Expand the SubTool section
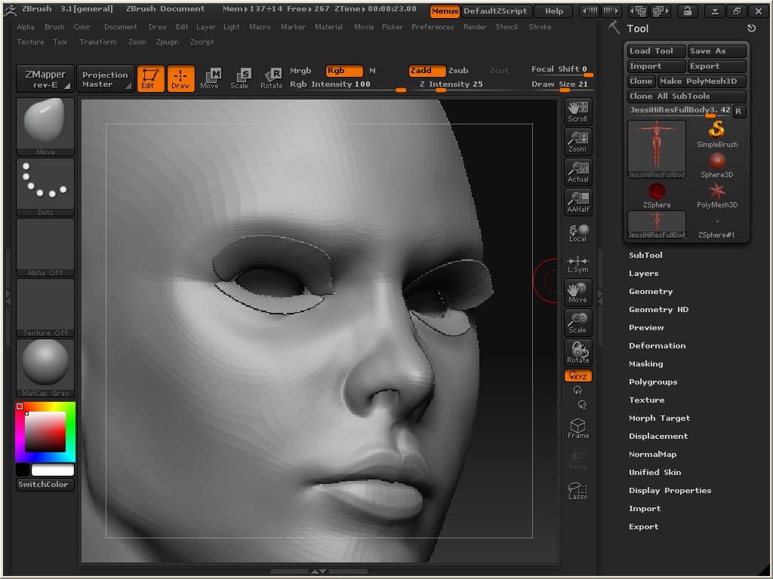 point(645,256)
